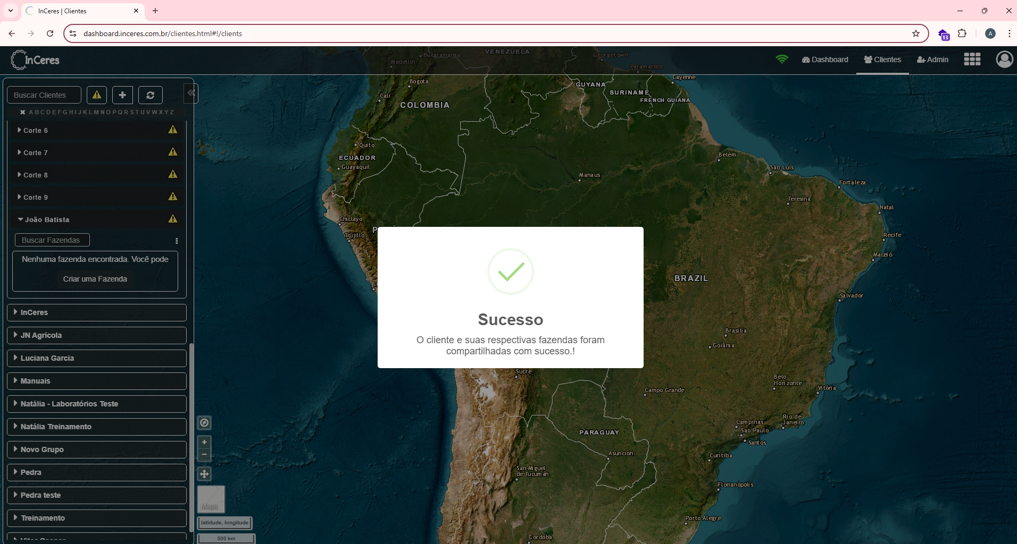Open the browser extensions puzzle icon
This screenshot has height=544, width=1017.
(962, 33)
